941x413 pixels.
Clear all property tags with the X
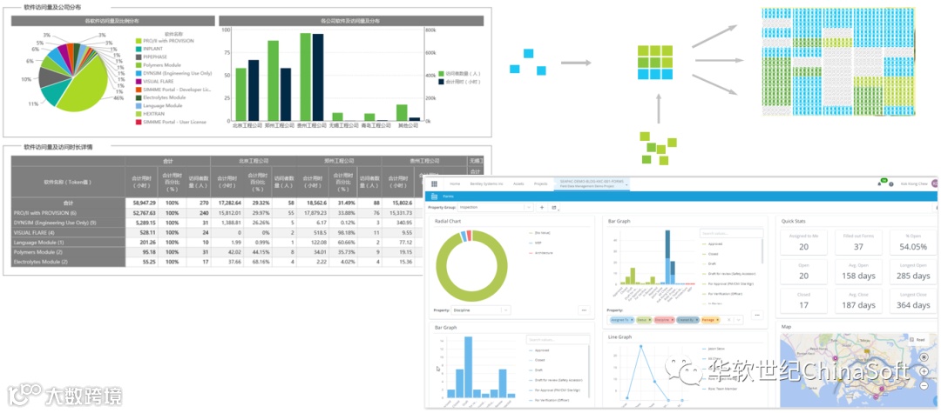[730, 320]
